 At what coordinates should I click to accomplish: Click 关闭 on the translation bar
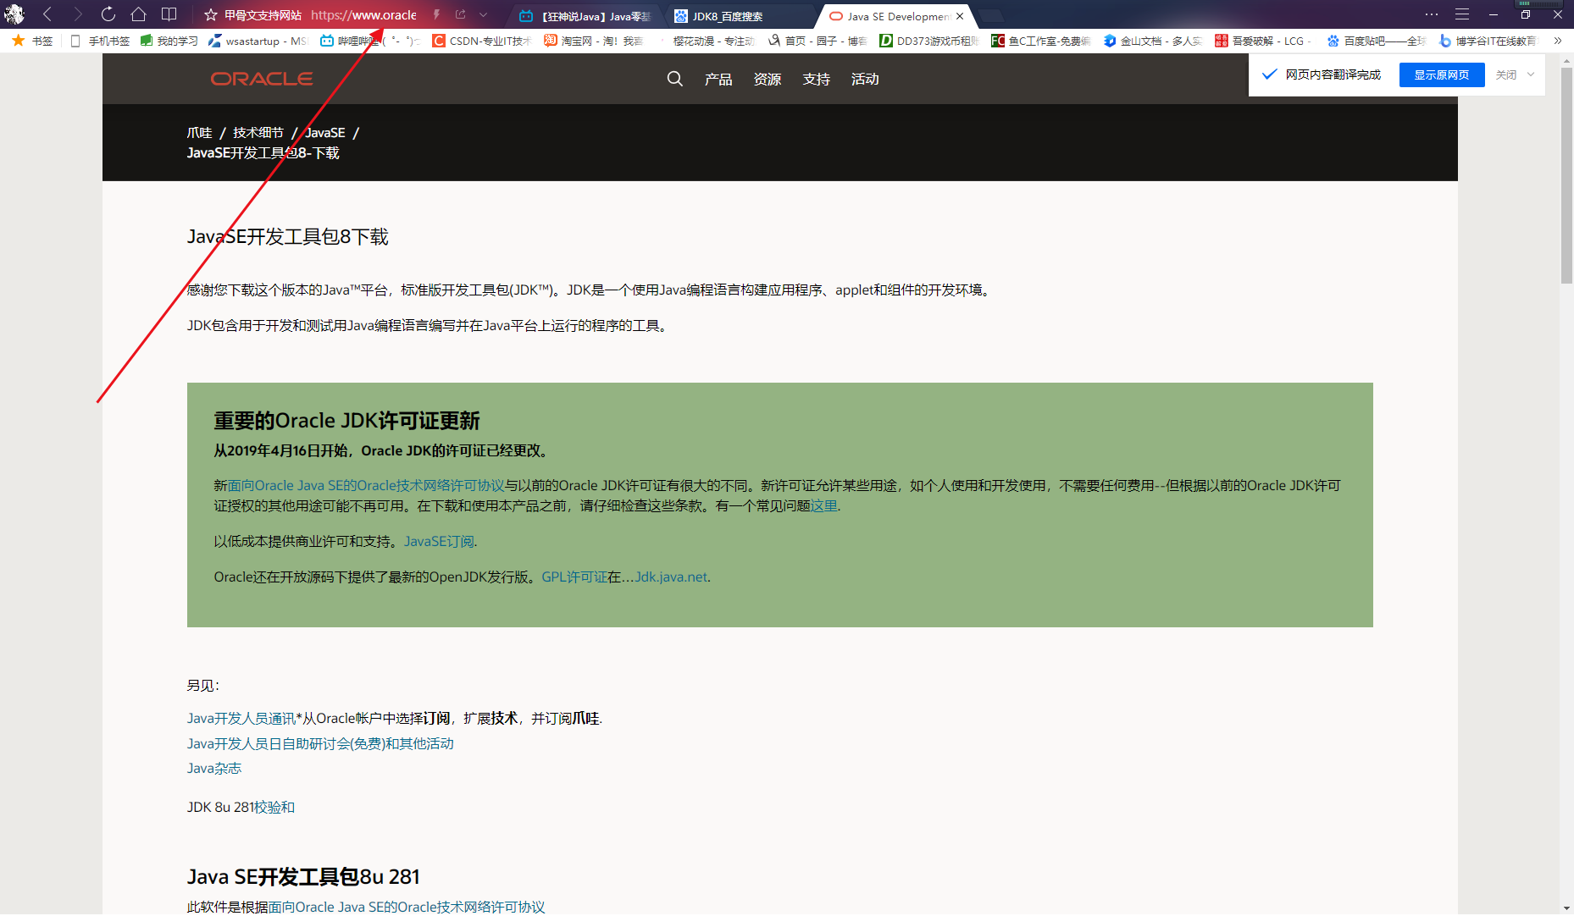click(1506, 74)
